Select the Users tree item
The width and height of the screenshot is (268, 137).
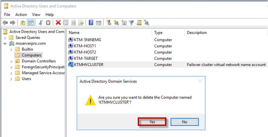[x=27, y=79]
